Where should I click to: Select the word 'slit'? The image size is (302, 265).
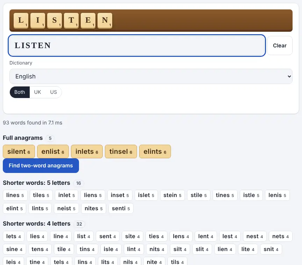click(202, 249)
